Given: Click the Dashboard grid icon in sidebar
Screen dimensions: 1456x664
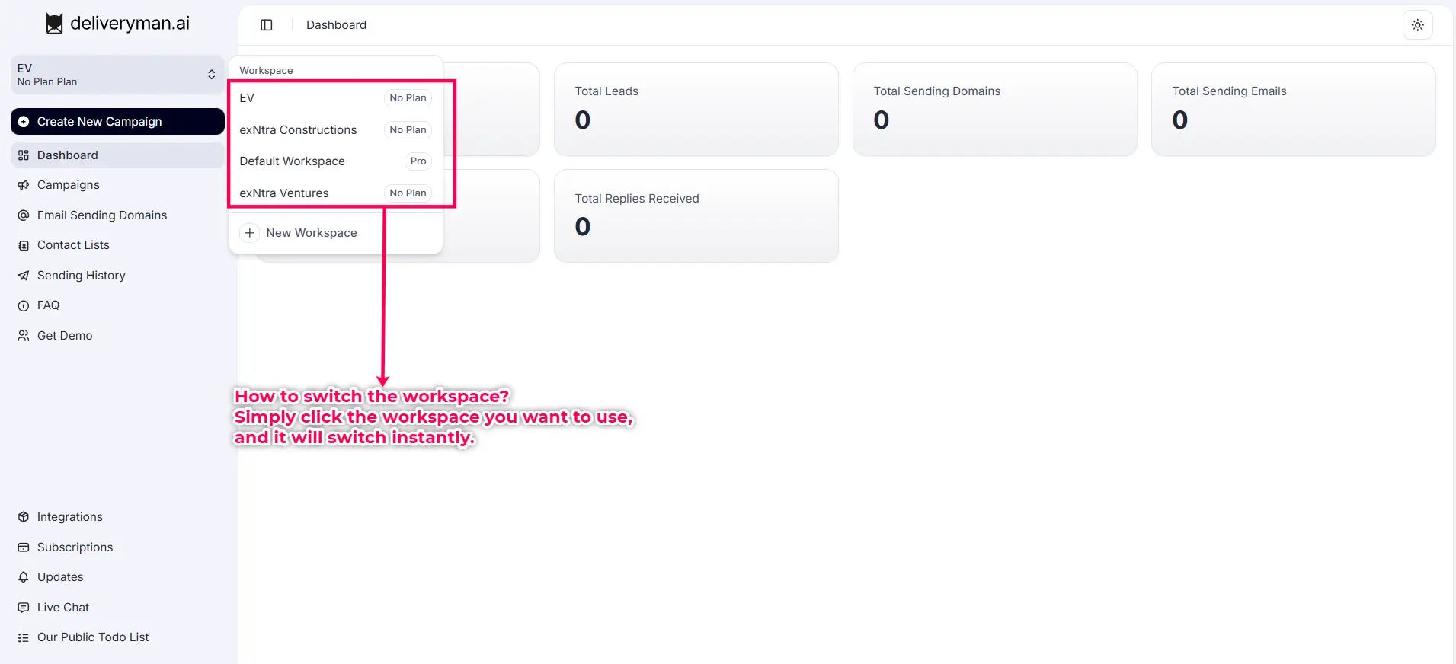Looking at the screenshot, I should (24, 155).
